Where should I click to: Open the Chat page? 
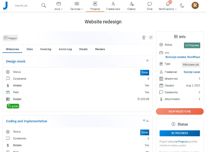pos(150,6)
